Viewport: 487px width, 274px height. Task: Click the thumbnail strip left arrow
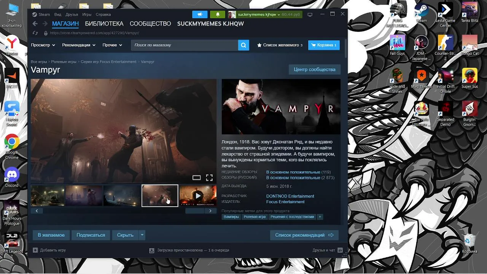click(x=37, y=211)
